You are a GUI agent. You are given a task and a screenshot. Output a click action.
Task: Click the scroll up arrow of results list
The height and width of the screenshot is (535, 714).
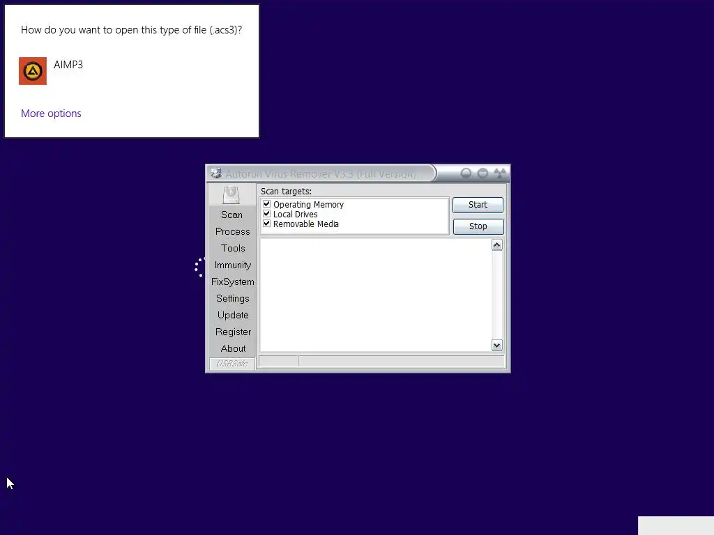(x=496, y=245)
